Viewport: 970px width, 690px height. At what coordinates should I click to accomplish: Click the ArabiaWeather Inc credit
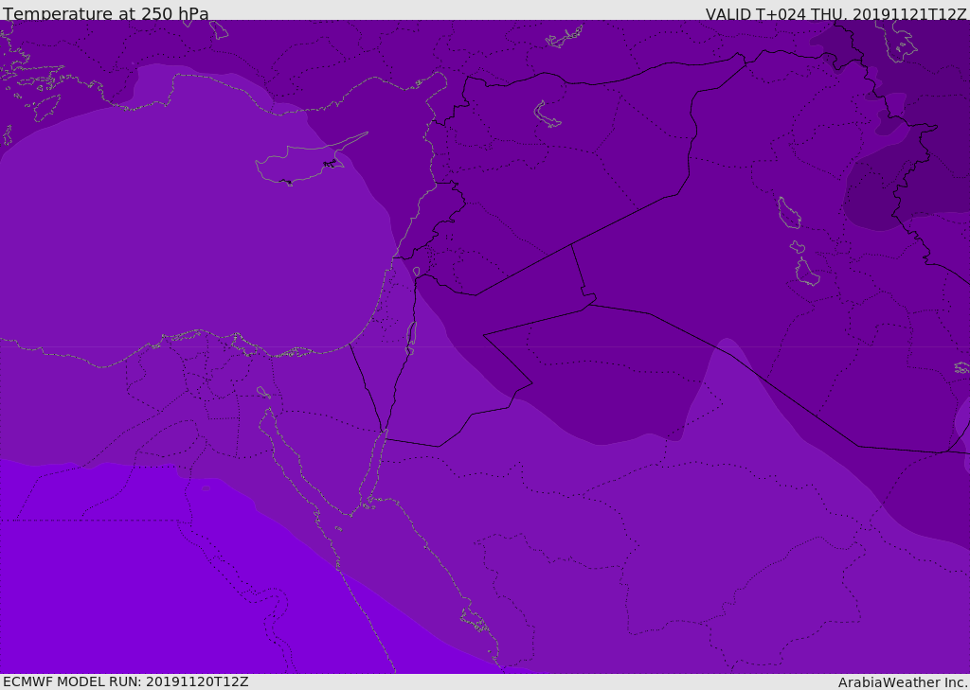tap(902, 682)
